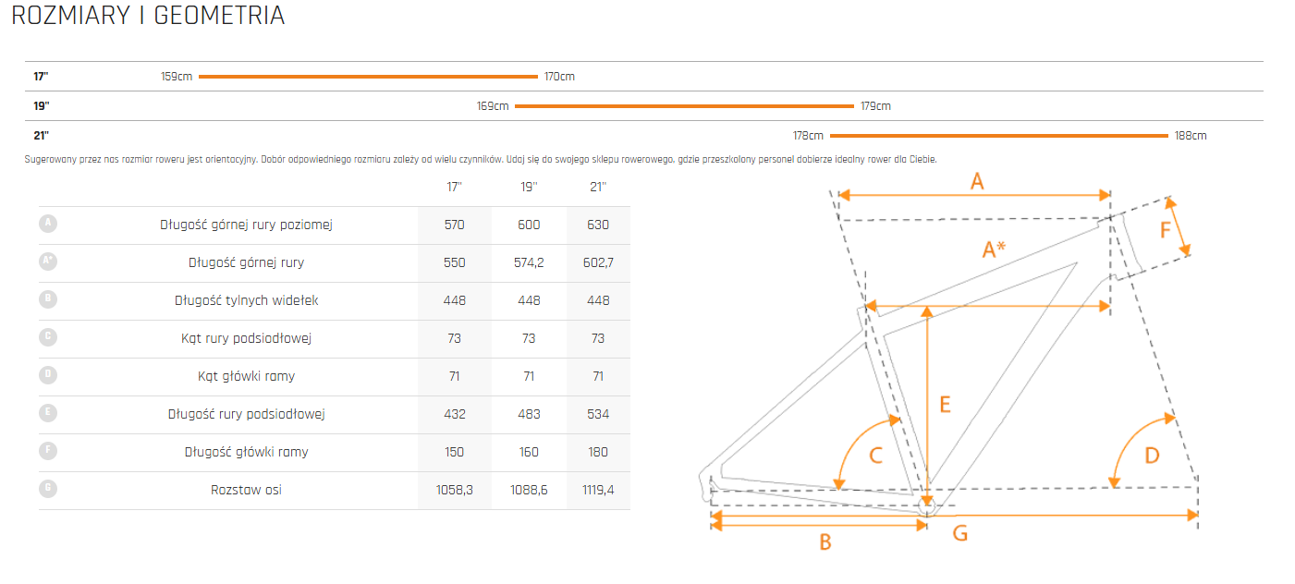Screen dimensions: 1295x584
Task: Click the 17" size range bar
Action: point(367,77)
